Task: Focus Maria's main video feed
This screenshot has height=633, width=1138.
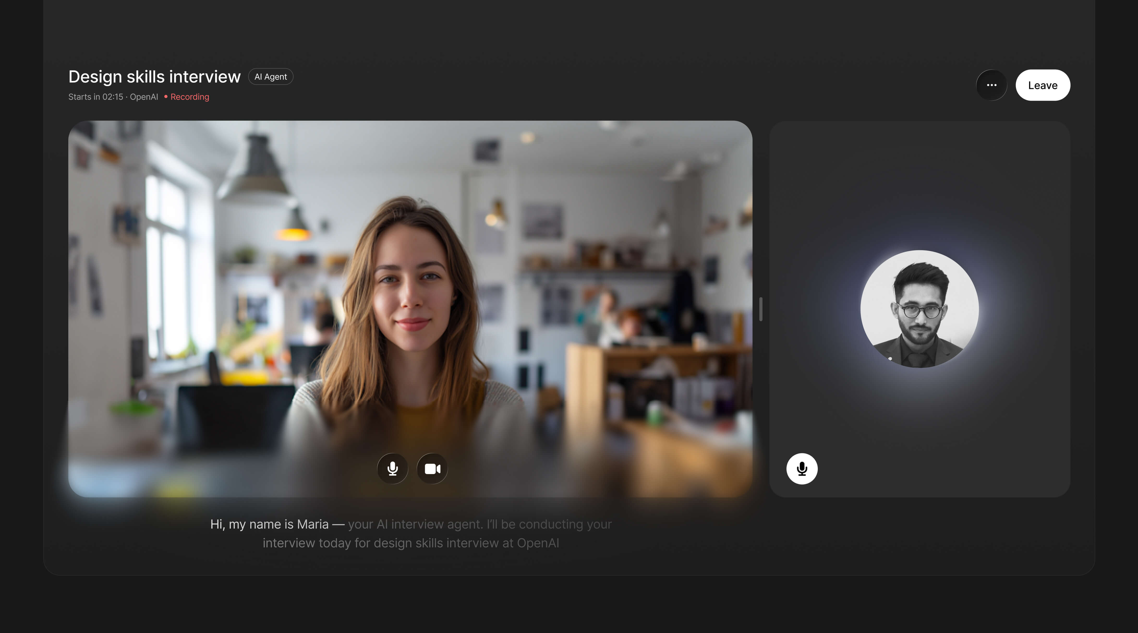Action: tap(410, 287)
